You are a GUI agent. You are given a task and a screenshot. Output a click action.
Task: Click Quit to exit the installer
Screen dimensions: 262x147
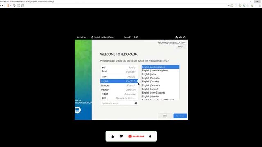click(165, 116)
